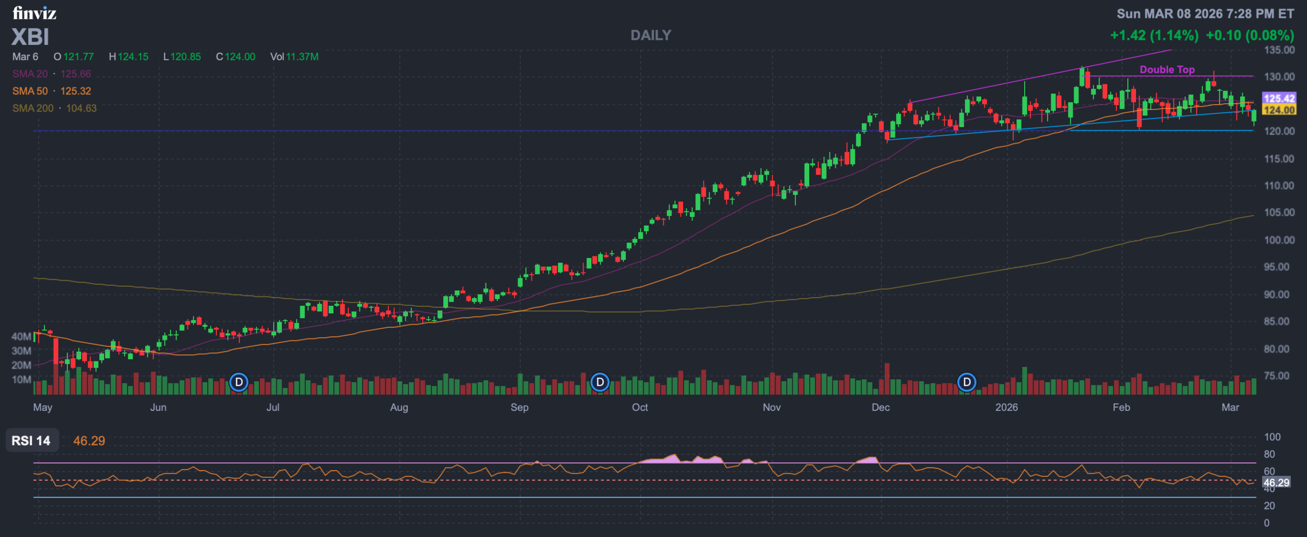Click the 135.00 price axis label
This screenshot has width=1307, height=537.
pyautogui.click(x=1279, y=50)
